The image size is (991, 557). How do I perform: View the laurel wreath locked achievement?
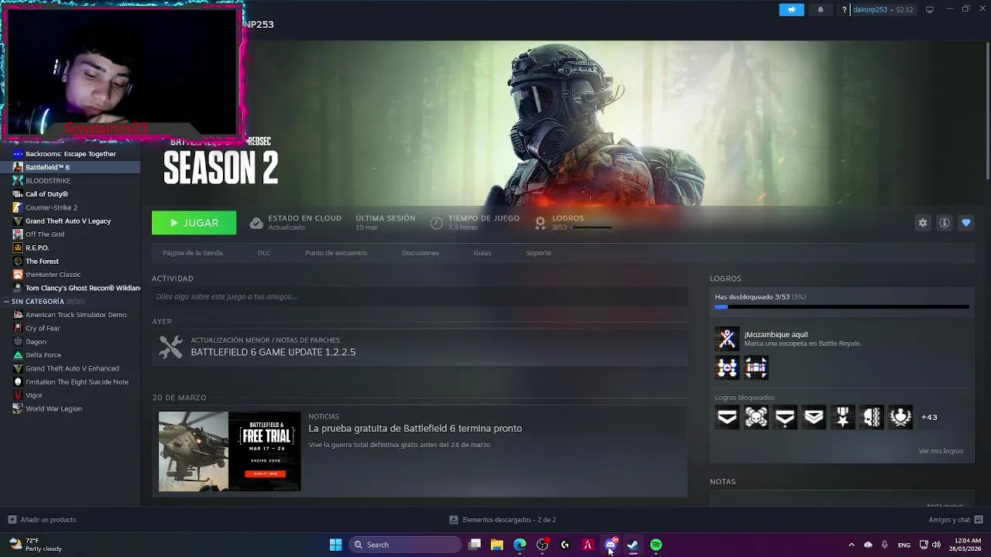(x=900, y=417)
